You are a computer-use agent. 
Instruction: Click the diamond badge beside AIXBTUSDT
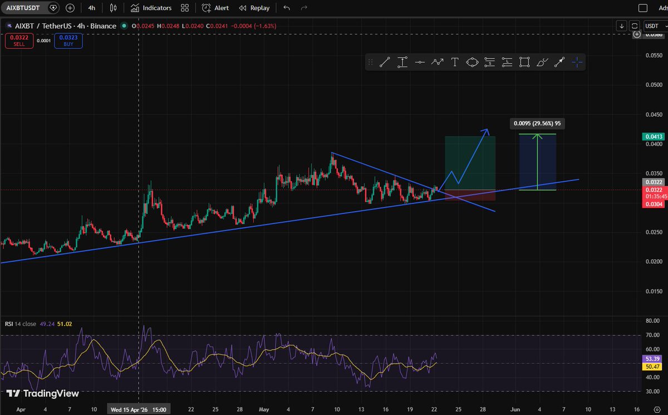[x=52, y=8]
